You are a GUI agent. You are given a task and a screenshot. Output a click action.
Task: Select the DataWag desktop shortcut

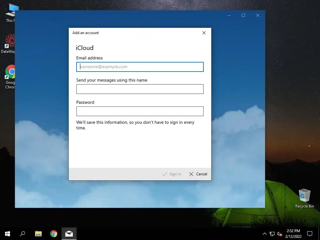coord(8,44)
